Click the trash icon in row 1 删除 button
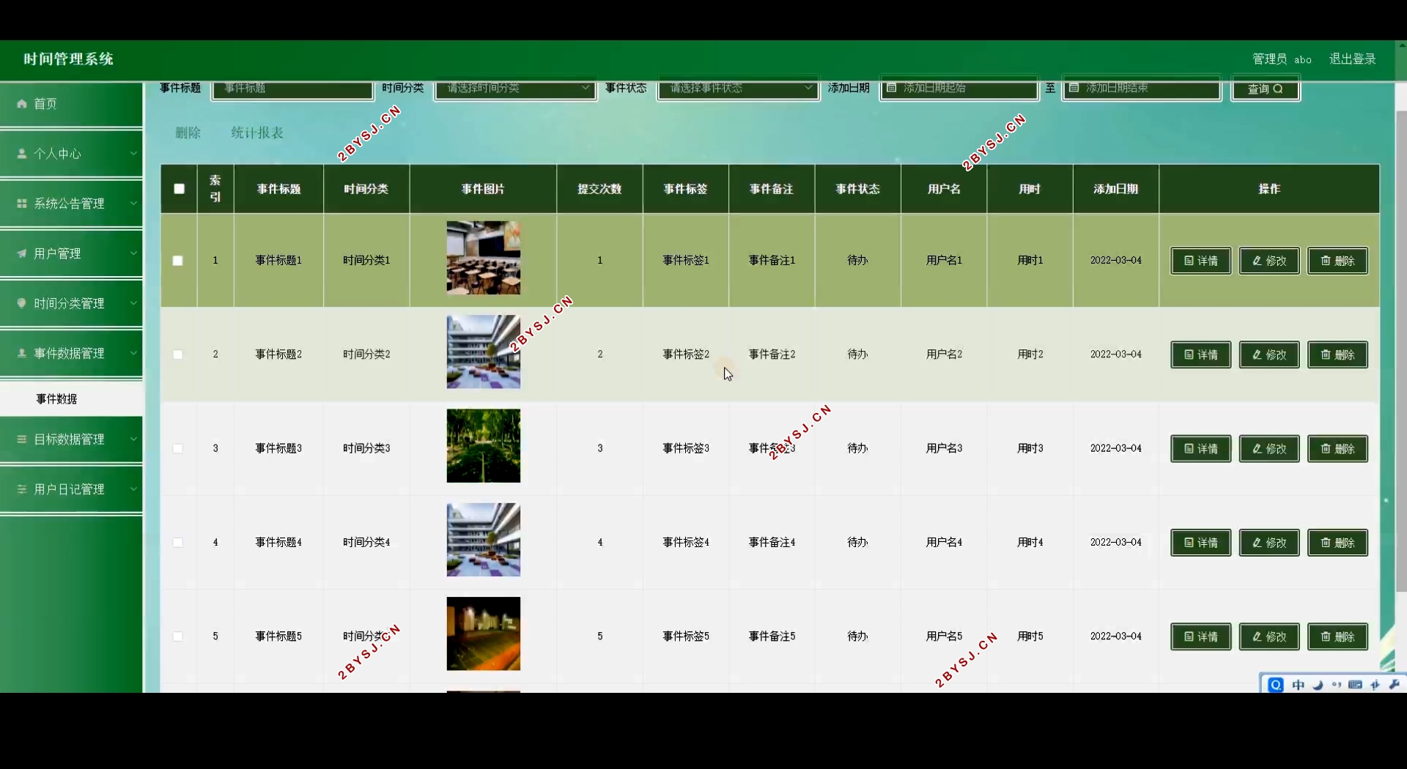Image resolution: width=1407 pixels, height=769 pixels. point(1325,261)
